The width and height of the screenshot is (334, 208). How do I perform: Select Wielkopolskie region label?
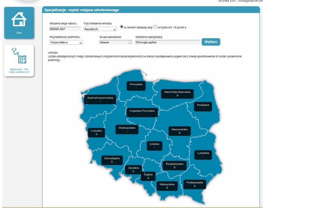coord(127,129)
